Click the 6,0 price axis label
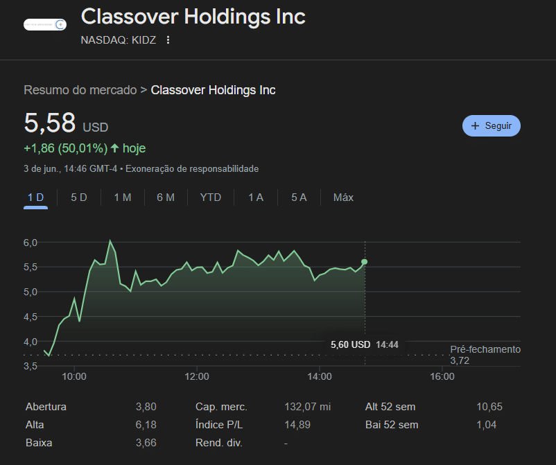The width and height of the screenshot is (556, 465). coord(30,243)
